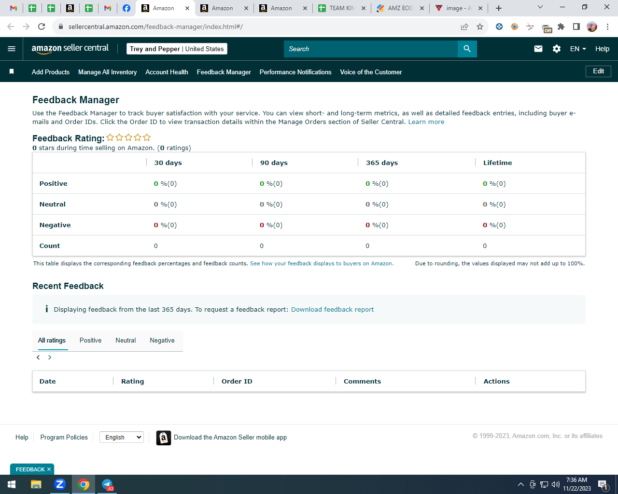Open Add Products menu item
618x494 pixels.
[x=51, y=72]
